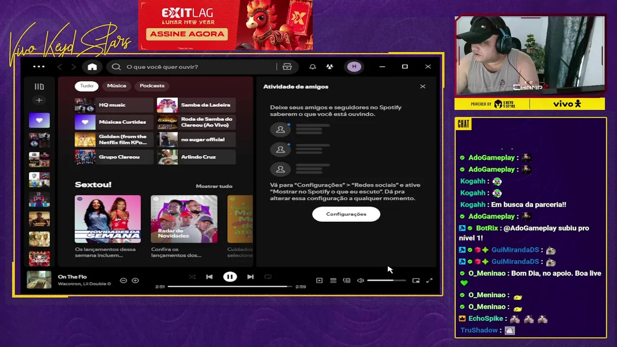Open the mini player
The height and width of the screenshot is (347, 617).
point(416,280)
